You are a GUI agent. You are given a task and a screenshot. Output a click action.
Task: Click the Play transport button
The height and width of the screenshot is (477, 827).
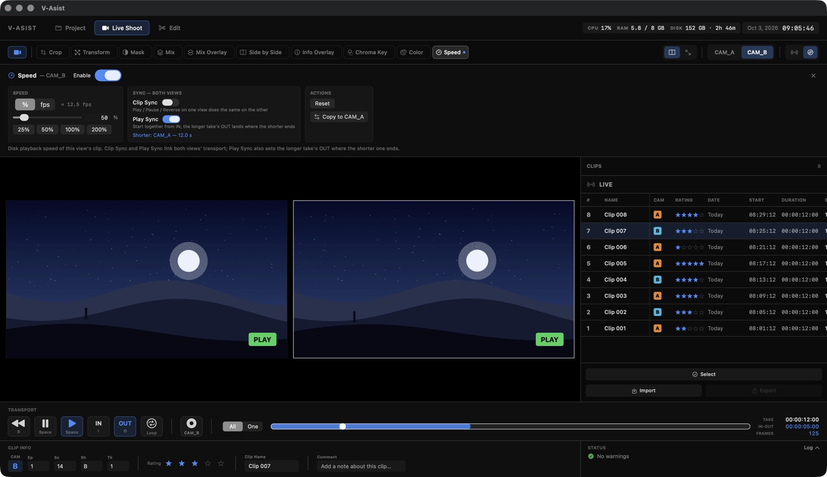point(72,426)
